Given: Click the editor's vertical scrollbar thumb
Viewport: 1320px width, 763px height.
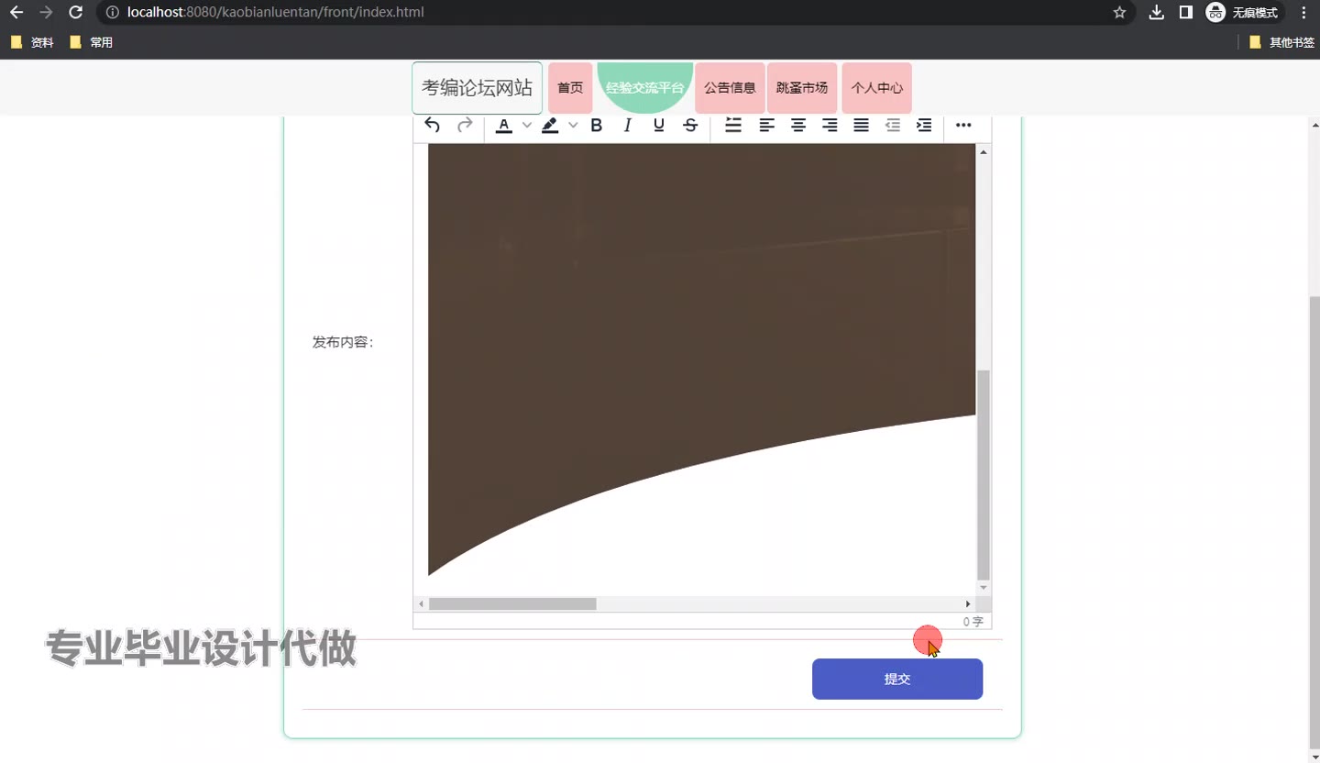Looking at the screenshot, I should pos(984,475).
